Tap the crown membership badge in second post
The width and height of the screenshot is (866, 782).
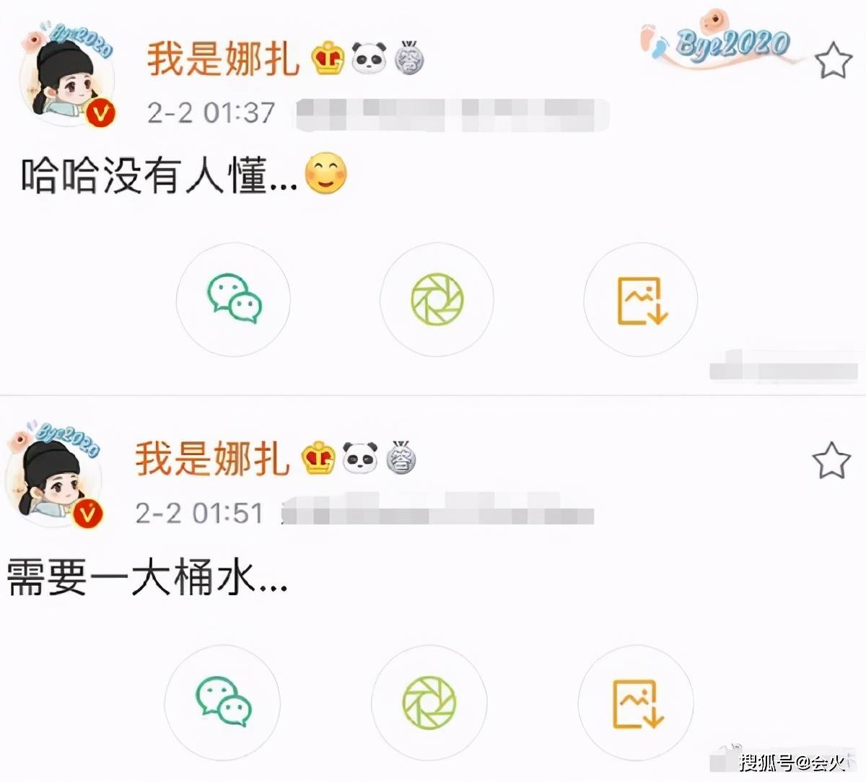(x=318, y=457)
